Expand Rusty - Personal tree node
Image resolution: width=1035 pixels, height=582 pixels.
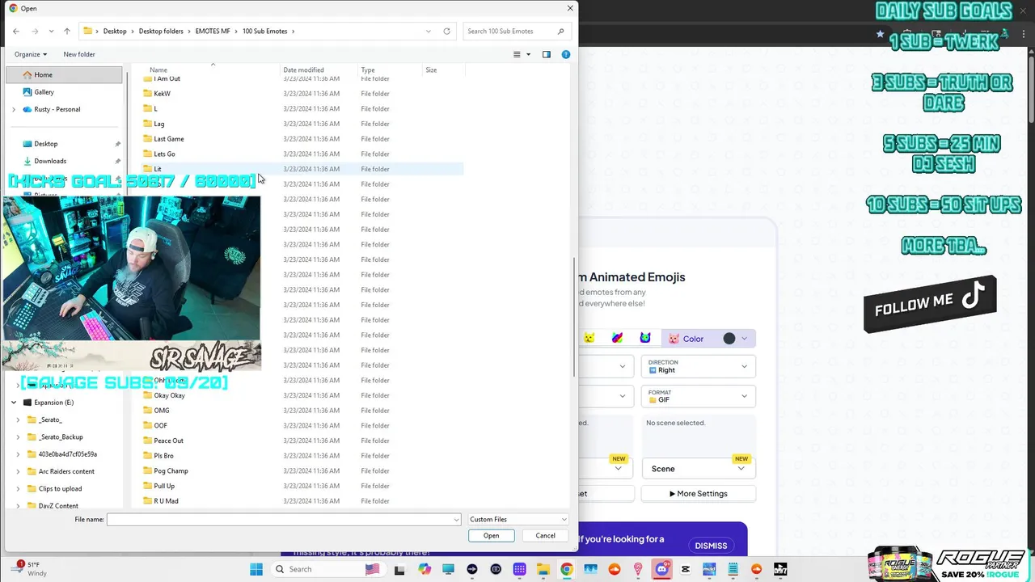tap(14, 109)
